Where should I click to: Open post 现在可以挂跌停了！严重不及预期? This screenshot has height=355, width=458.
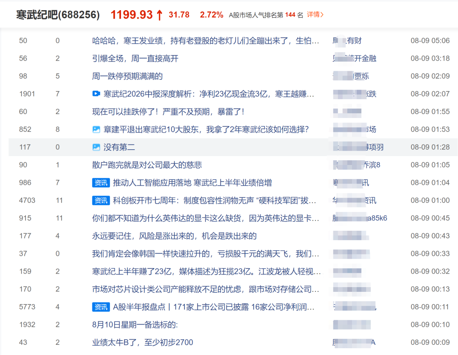168,112
